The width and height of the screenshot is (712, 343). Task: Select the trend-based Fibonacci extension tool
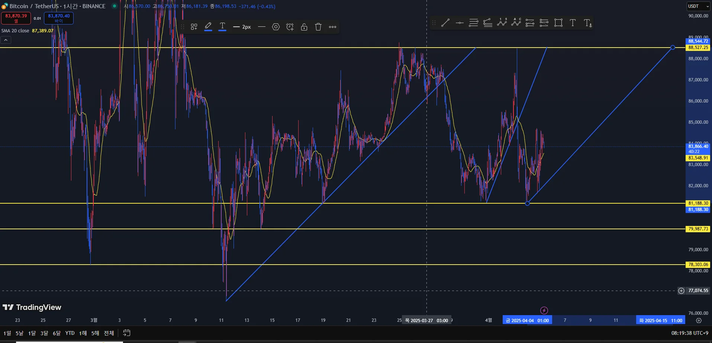coord(488,23)
